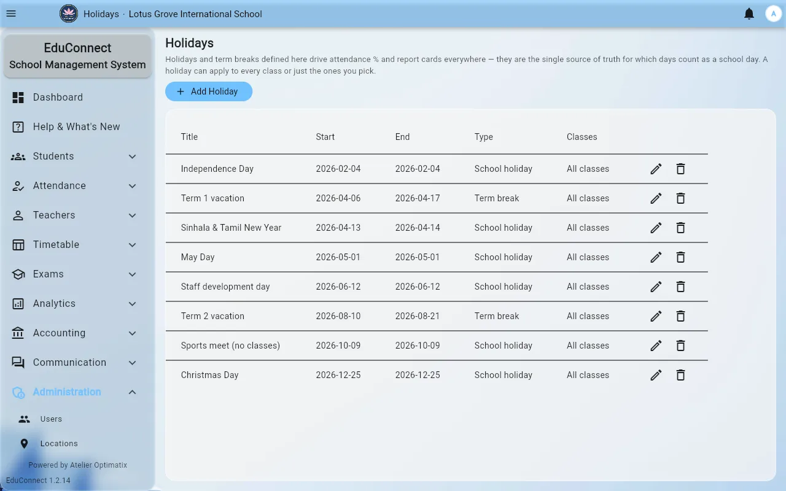The image size is (786, 491).
Task: Edit the May Day holiday
Action: tap(656, 257)
